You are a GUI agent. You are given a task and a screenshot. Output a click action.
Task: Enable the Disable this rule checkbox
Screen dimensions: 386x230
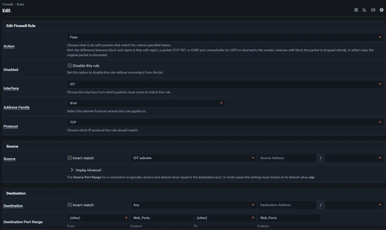(x=70, y=66)
